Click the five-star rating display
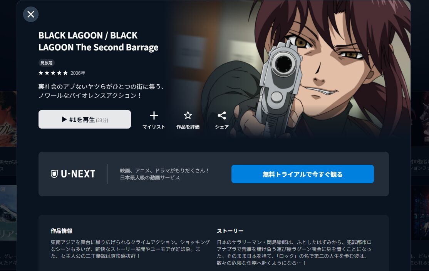The image size is (429, 271). (53, 73)
